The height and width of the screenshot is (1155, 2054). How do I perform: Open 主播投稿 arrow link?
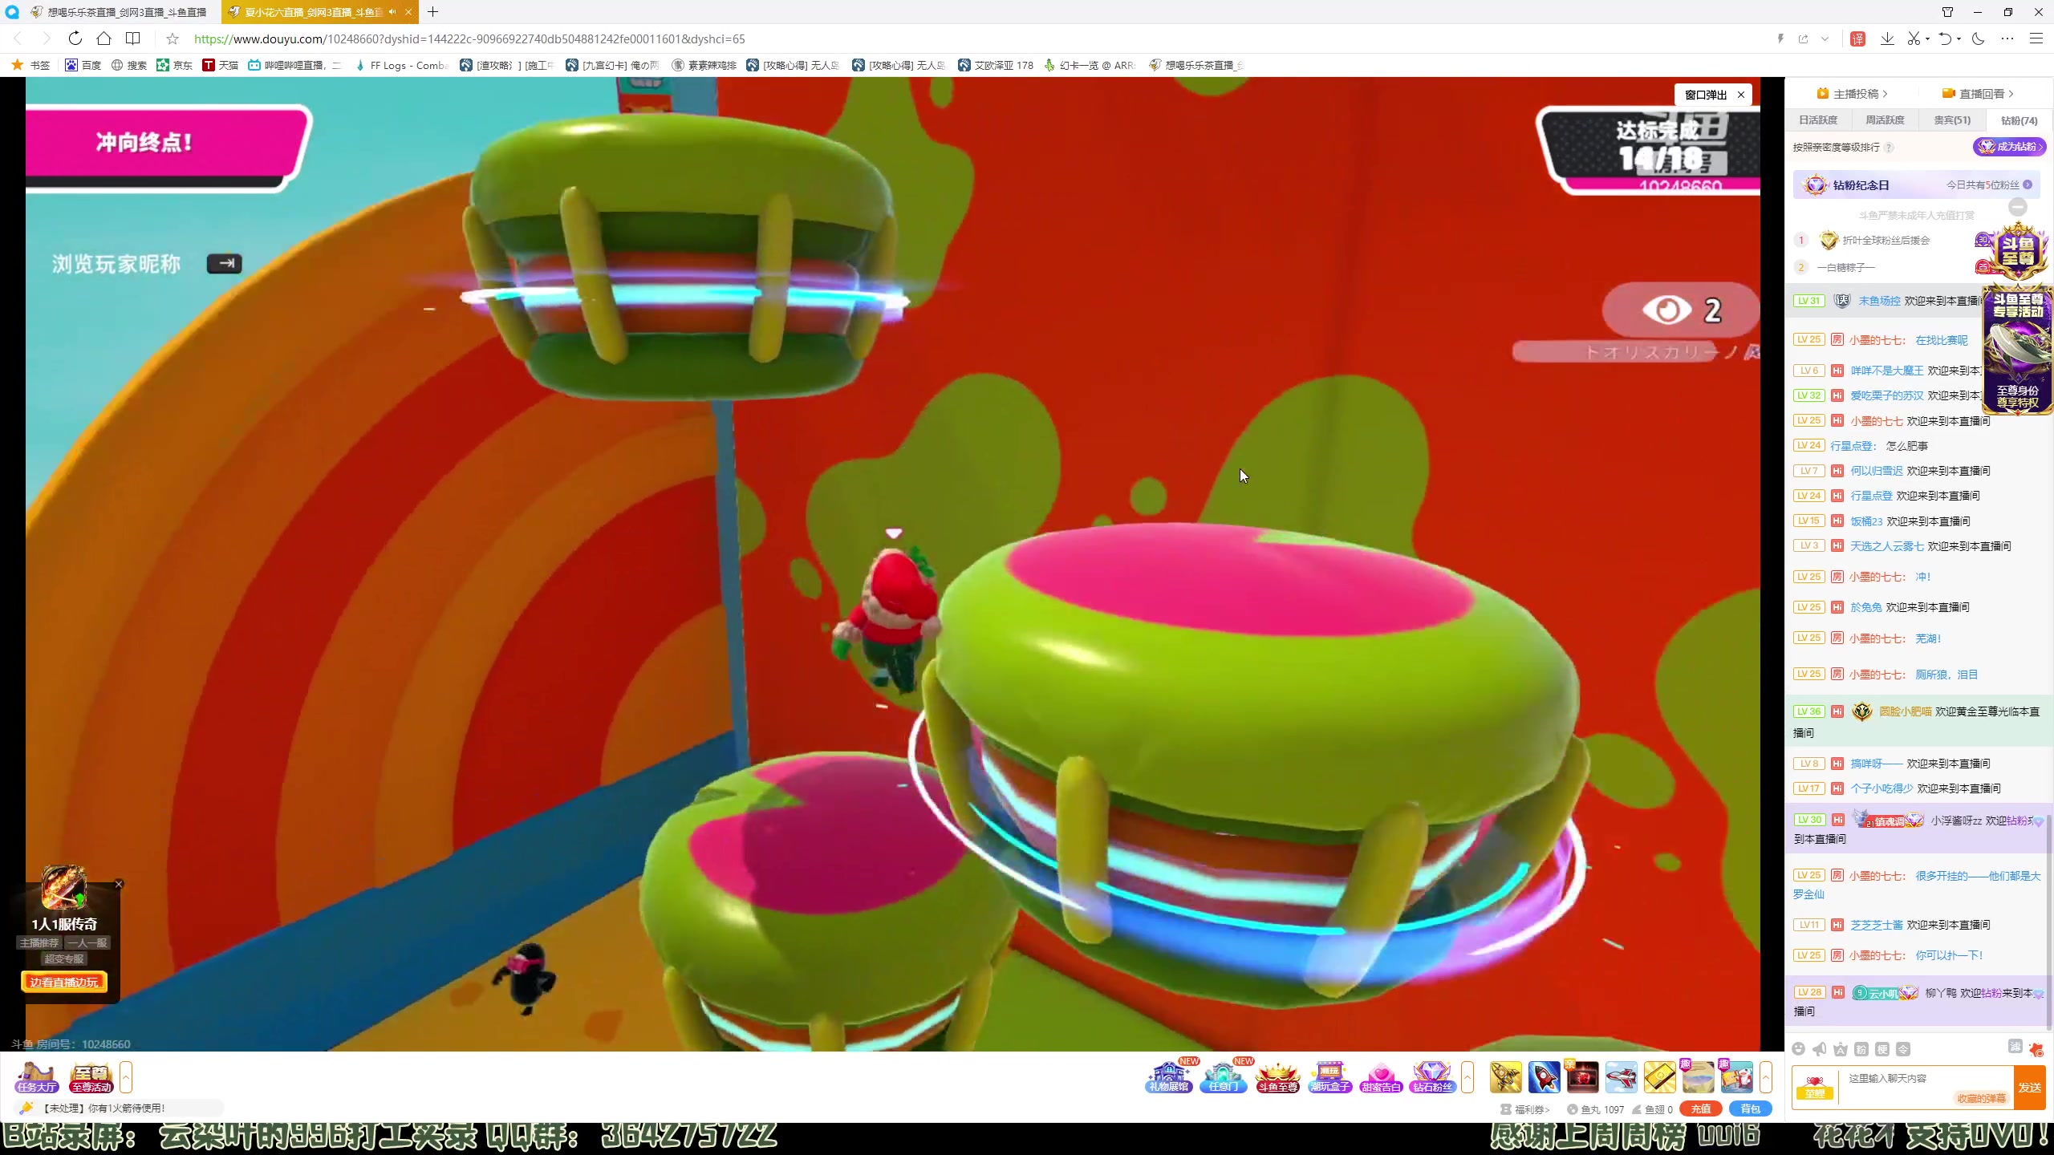pyautogui.click(x=1853, y=94)
